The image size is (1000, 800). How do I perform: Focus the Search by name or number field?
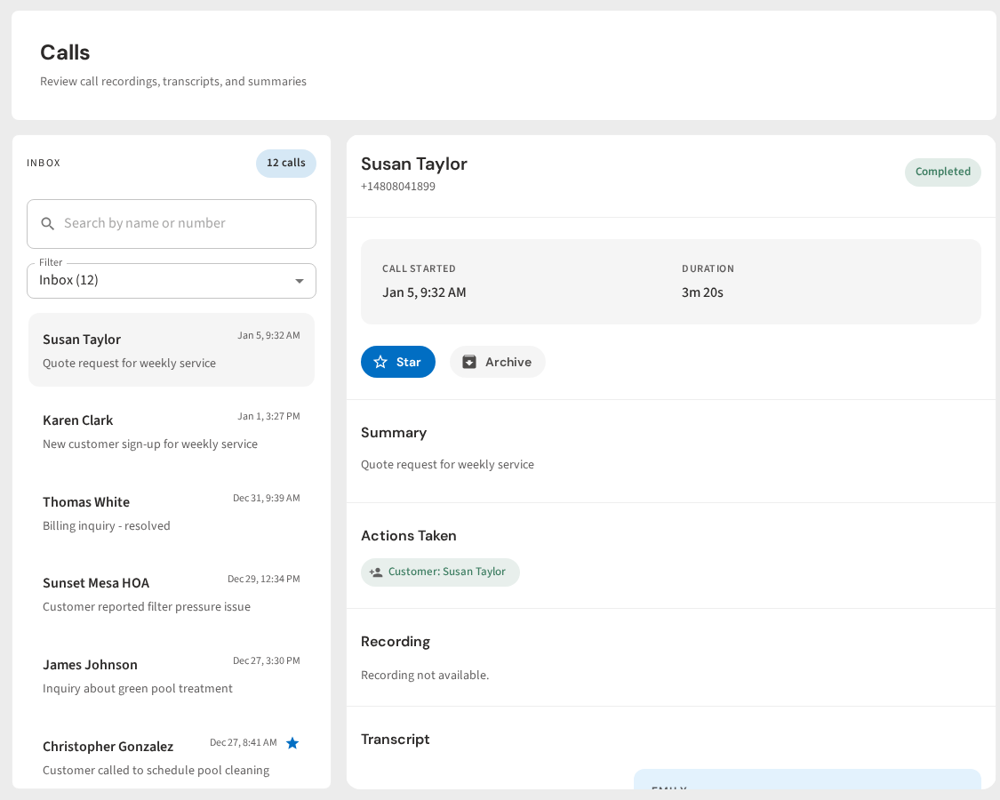click(x=172, y=224)
